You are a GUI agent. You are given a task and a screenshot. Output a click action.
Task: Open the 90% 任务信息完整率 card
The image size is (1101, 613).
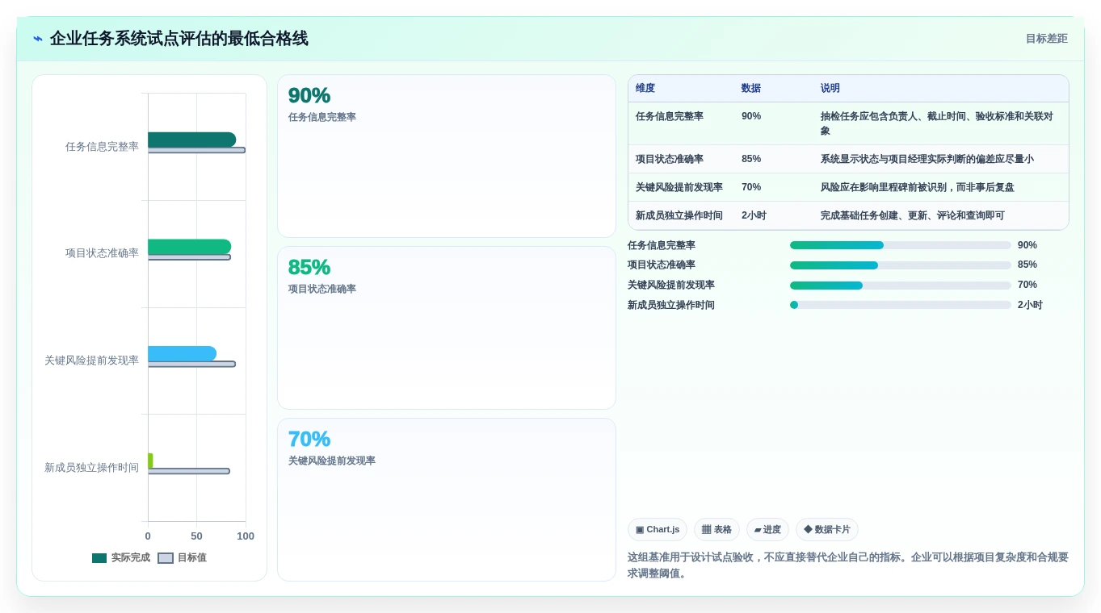(447, 156)
